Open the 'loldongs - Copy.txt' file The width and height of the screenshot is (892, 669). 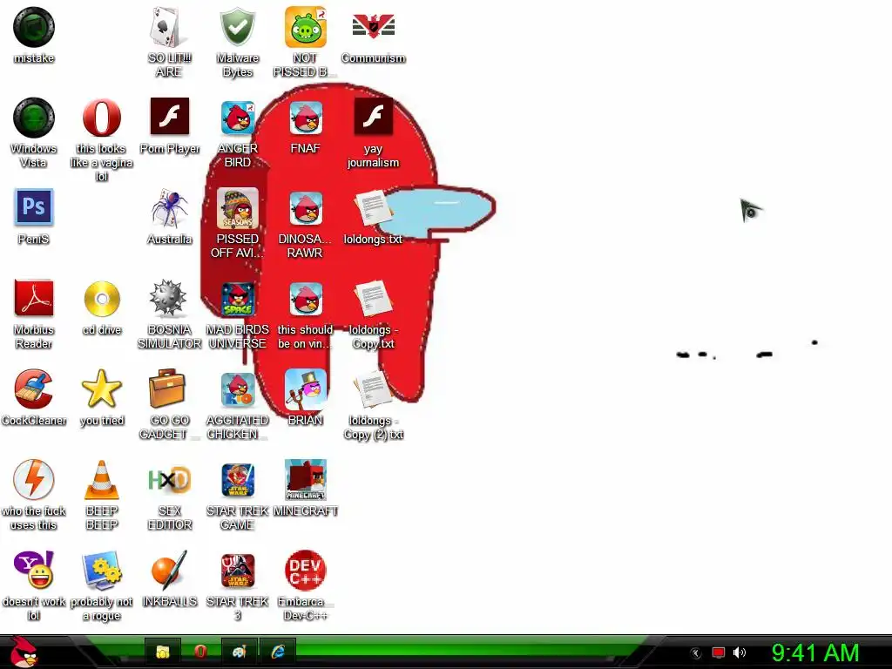coord(373,299)
